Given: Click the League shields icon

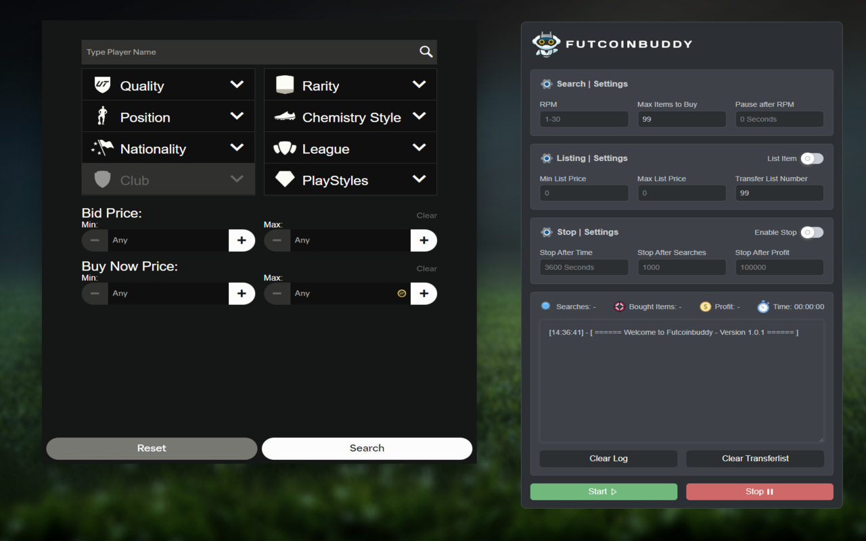Looking at the screenshot, I should (285, 148).
